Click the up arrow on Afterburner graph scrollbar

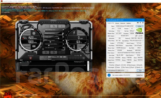pyautogui.click(x=88, y=62)
